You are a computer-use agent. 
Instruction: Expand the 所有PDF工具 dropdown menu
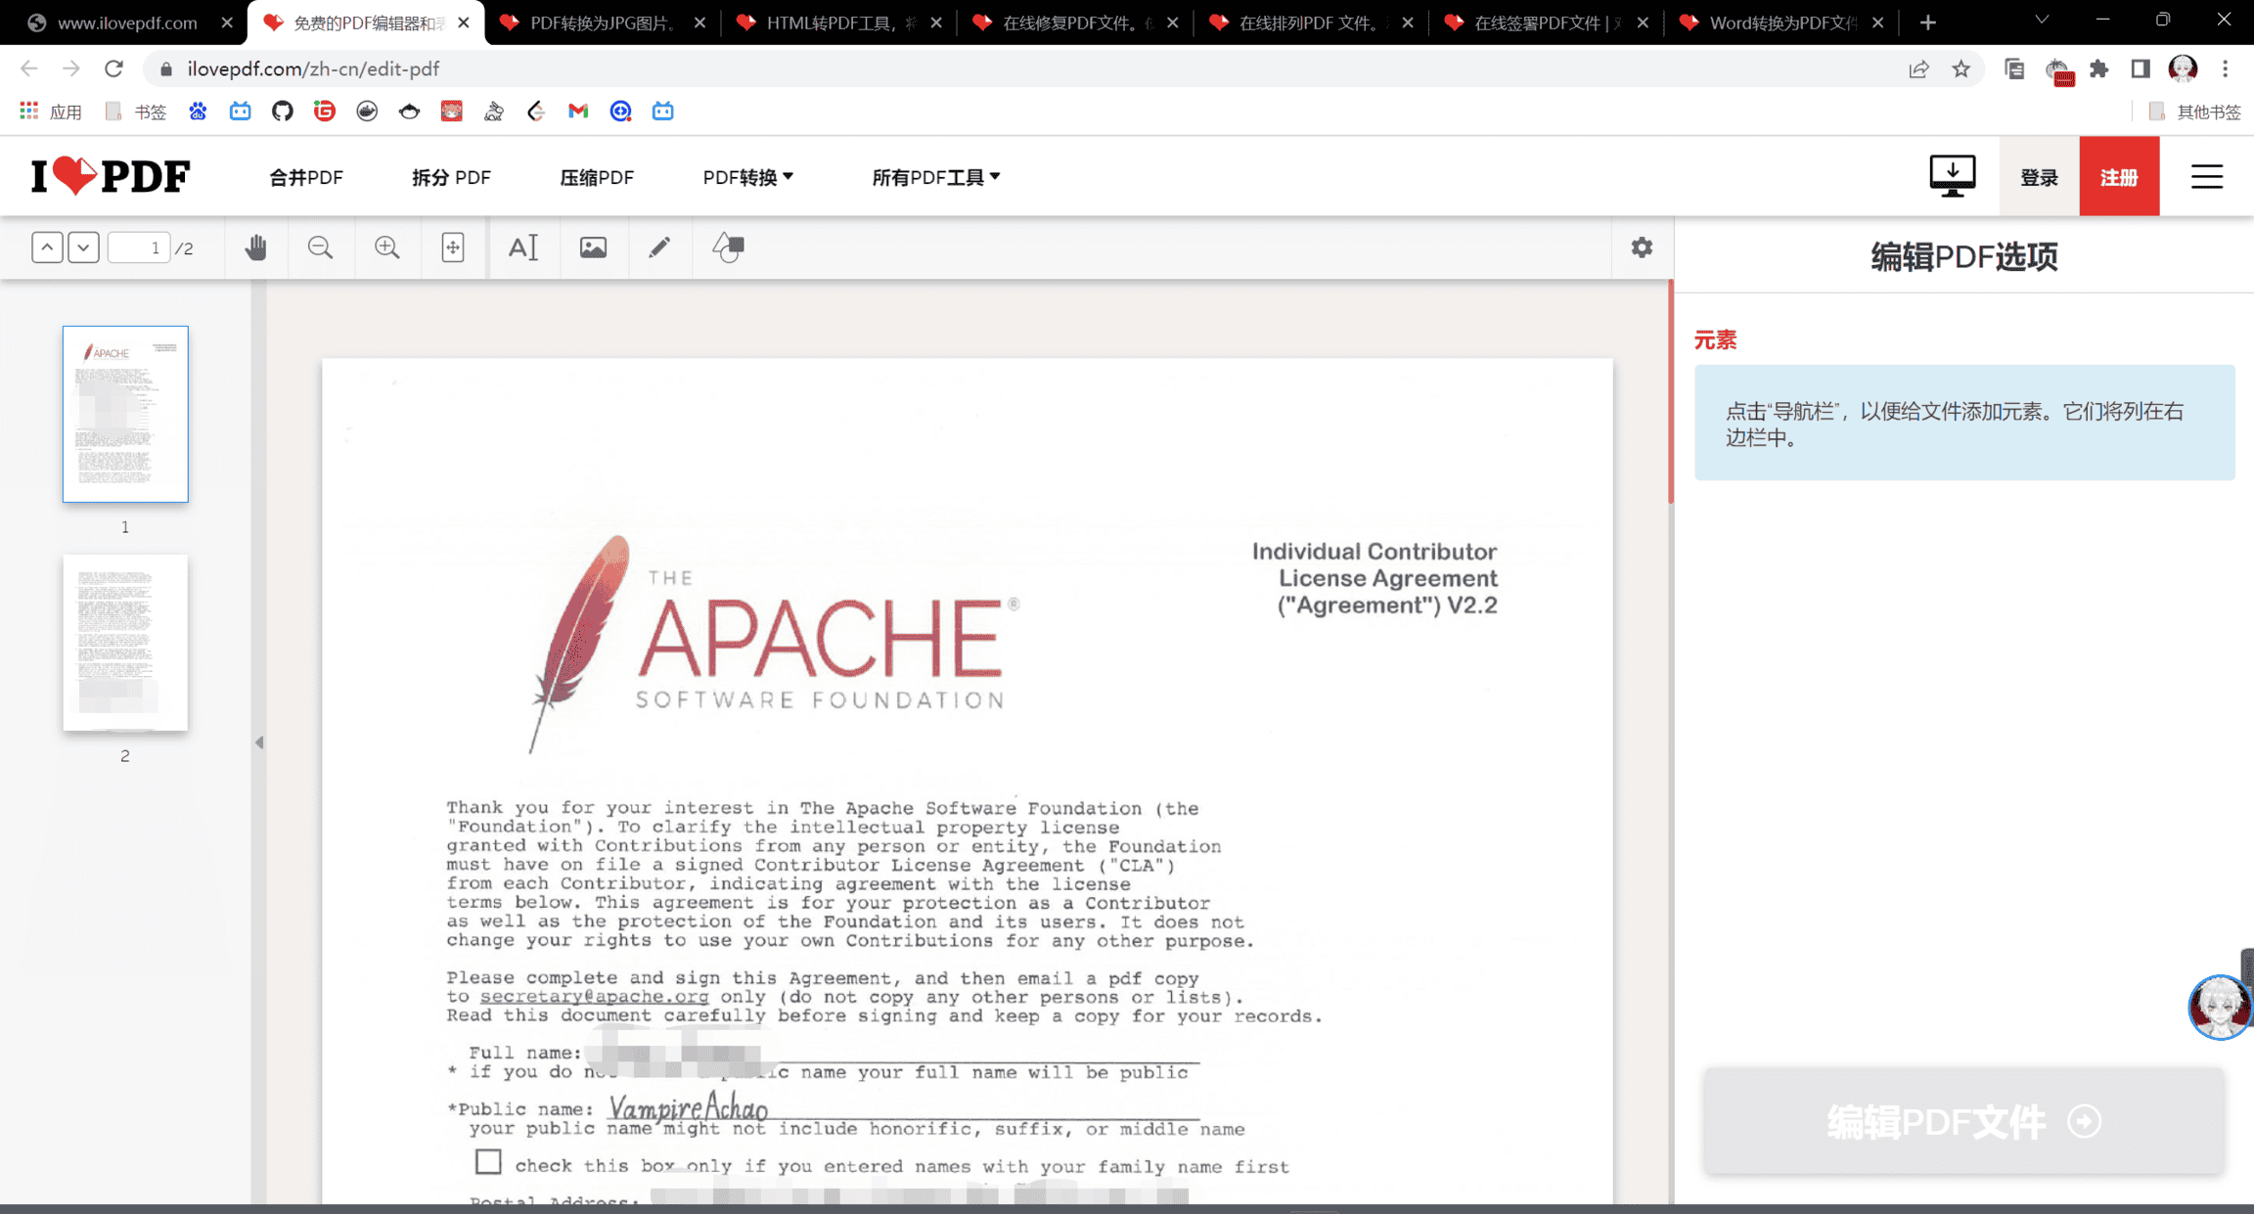tap(935, 177)
